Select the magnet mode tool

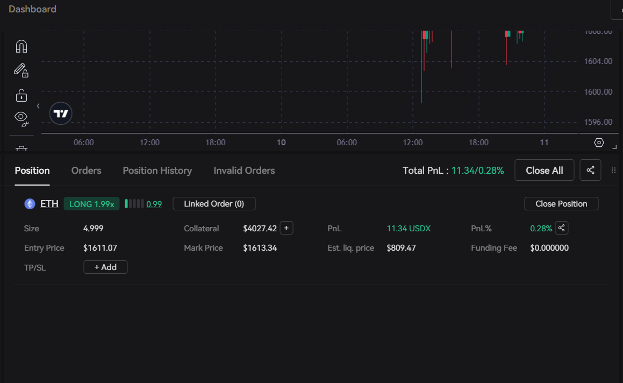point(22,47)
